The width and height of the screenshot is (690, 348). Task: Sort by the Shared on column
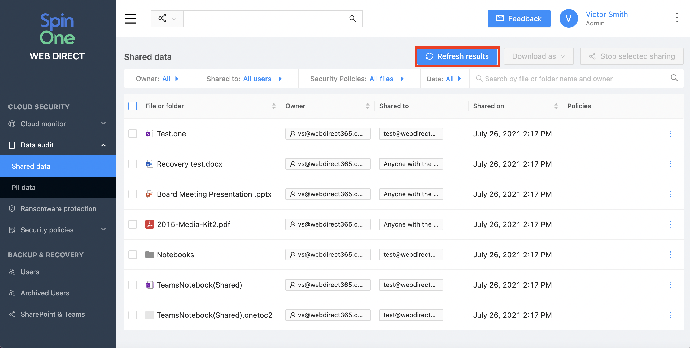(x=556, y=106)
